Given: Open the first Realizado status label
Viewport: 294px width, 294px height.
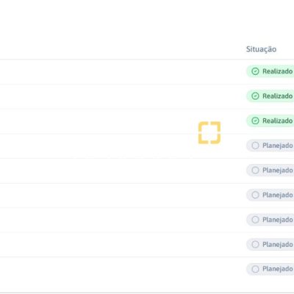Looking at the screenshot, I should (278, 71).
